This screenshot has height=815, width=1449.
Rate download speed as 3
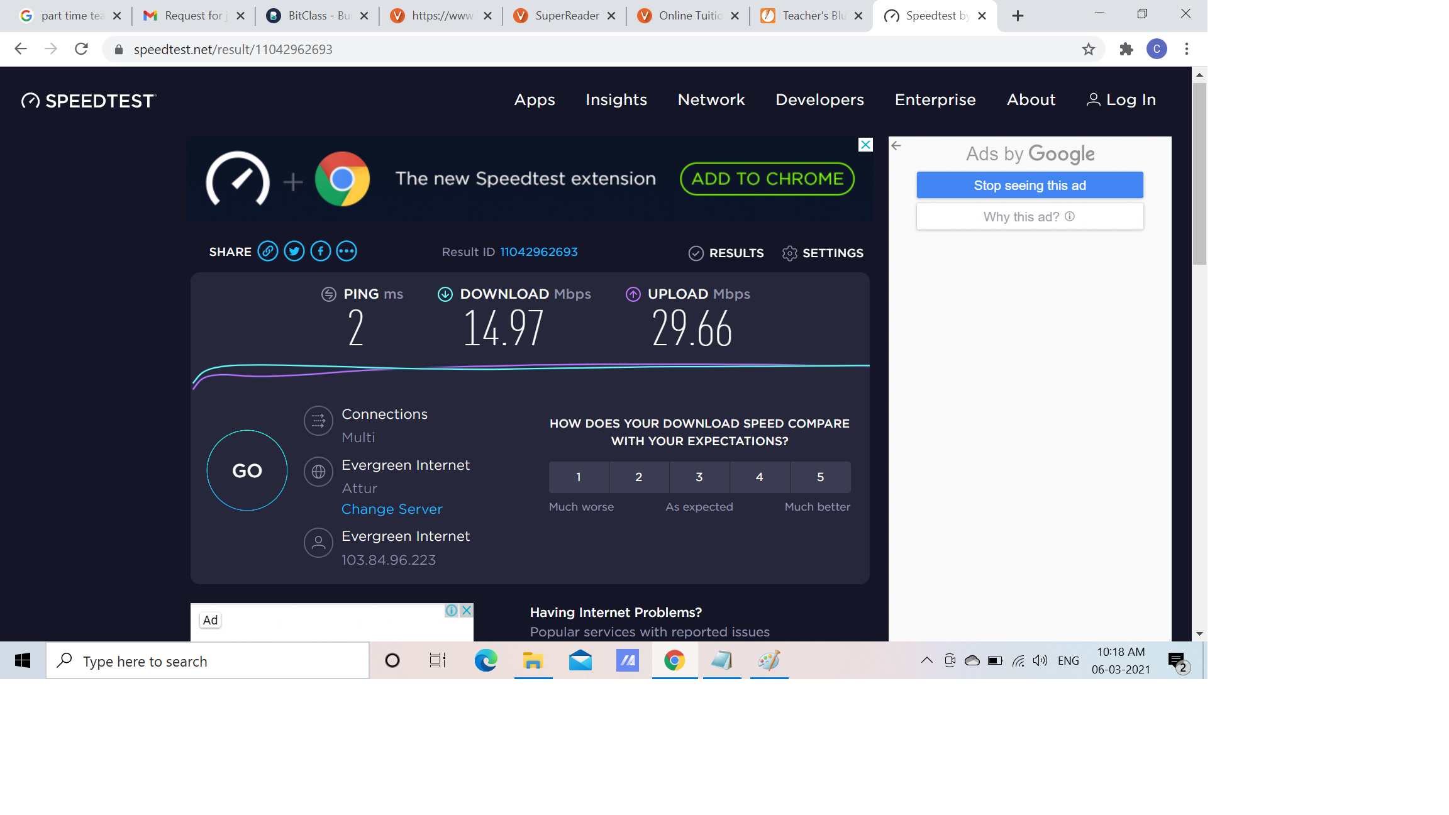click(x=699, y=477)
